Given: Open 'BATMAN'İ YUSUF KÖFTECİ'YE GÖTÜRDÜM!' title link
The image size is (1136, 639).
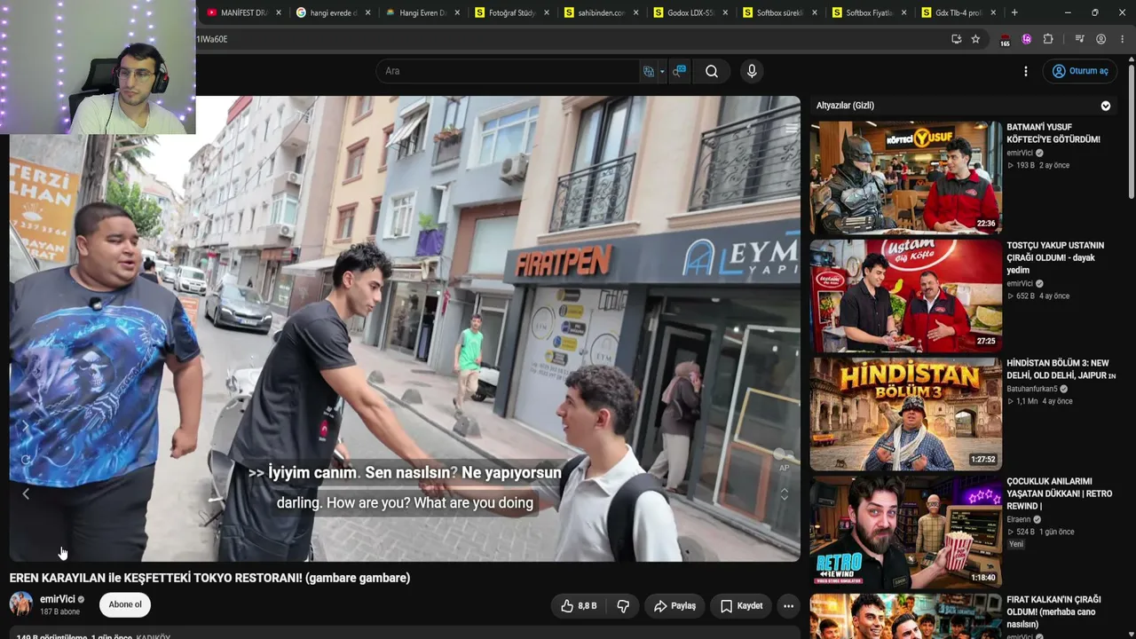Looking at the screenshot, I should coord(1053,133).
